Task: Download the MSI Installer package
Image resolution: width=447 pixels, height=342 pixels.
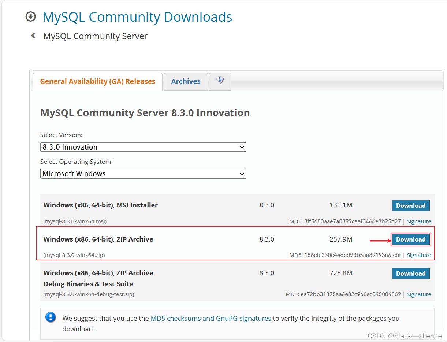Action: 411,206
